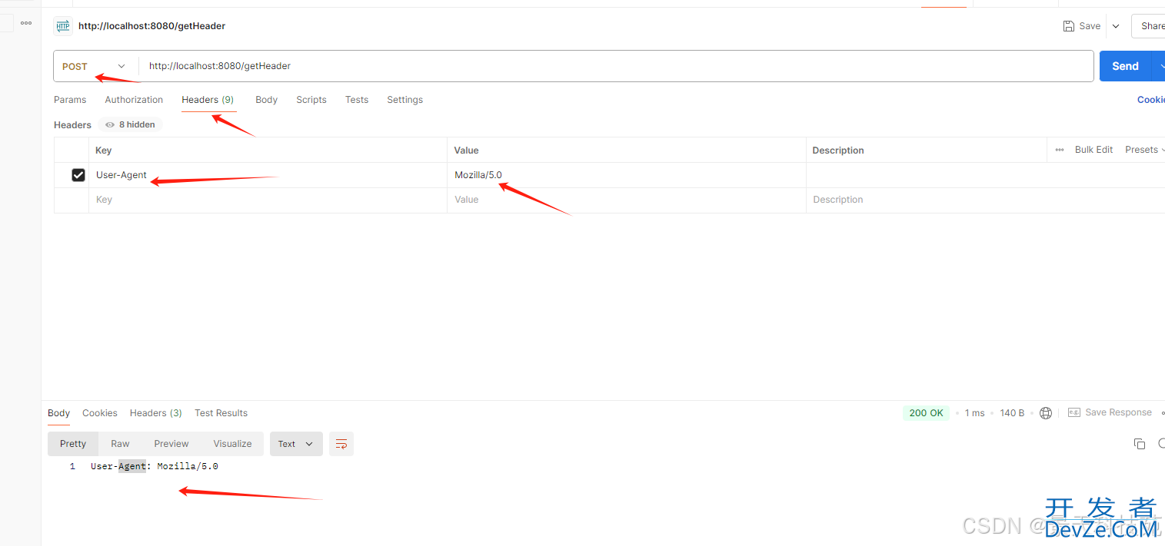This screenshot has height=546, width=1165.
Task: Open the request Body tab
Action: pos(266,100)
